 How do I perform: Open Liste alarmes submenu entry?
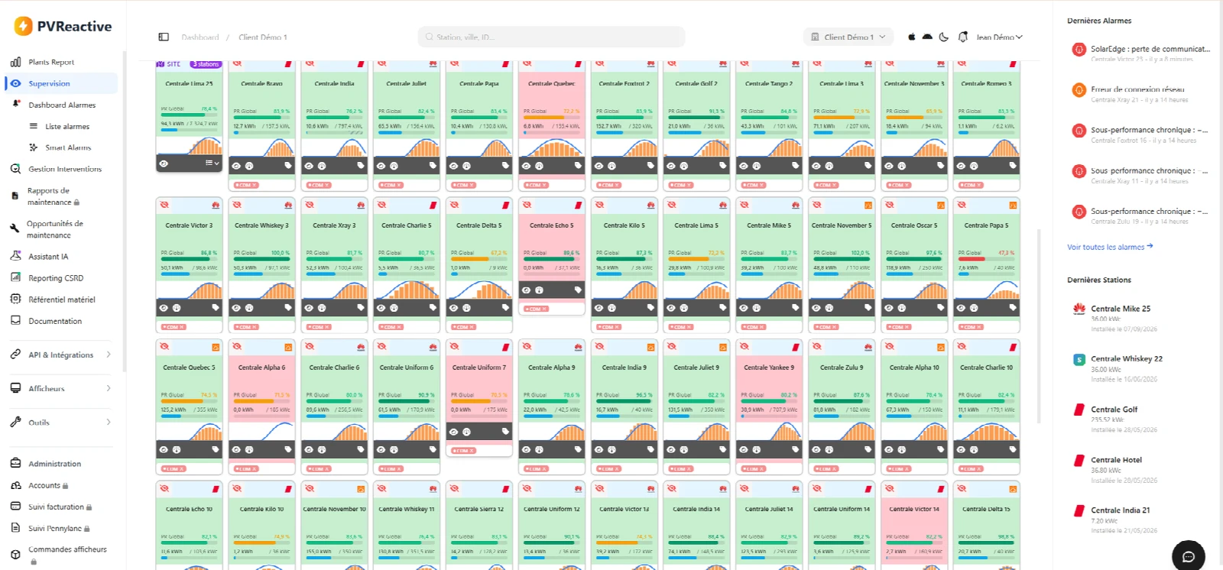(67, 126)
